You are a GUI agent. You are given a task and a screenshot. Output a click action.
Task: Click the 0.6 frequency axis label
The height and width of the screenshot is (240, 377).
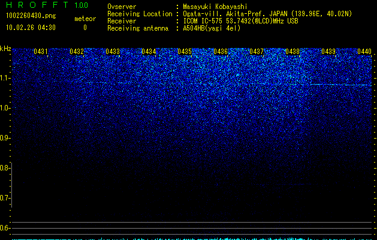[x=5, y=228]
